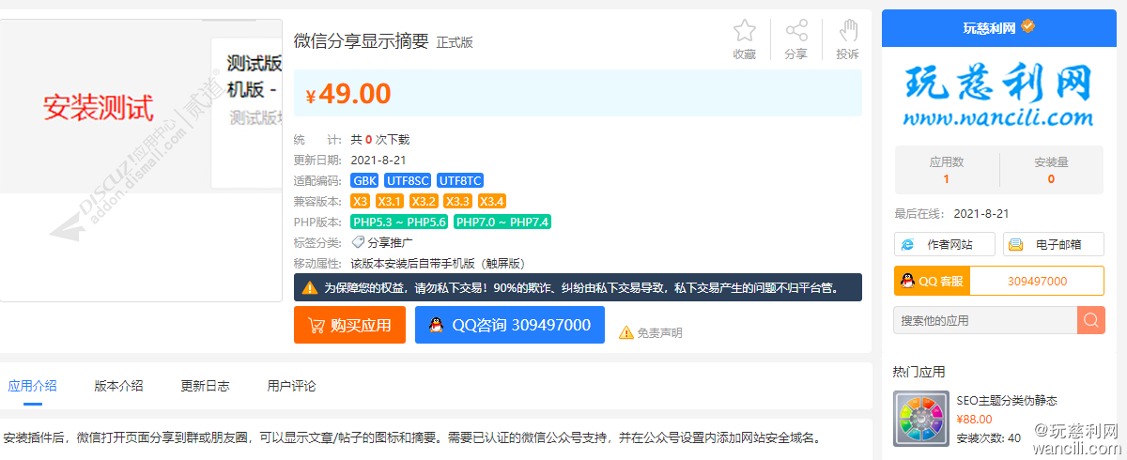Click the wancili.com logo image
This screenshot has height=460, width=1127.
click(x=999, y=94)
